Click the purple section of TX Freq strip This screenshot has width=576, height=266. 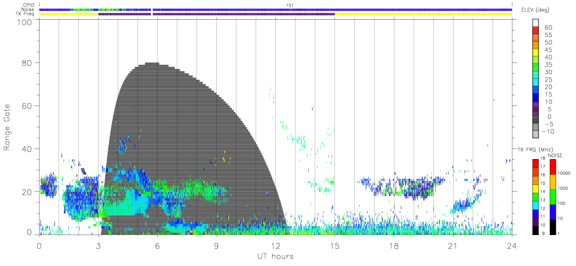click(216, 14)
